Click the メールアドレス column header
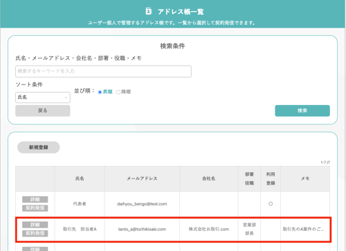 pyautogui.click(x=142, y=178)
